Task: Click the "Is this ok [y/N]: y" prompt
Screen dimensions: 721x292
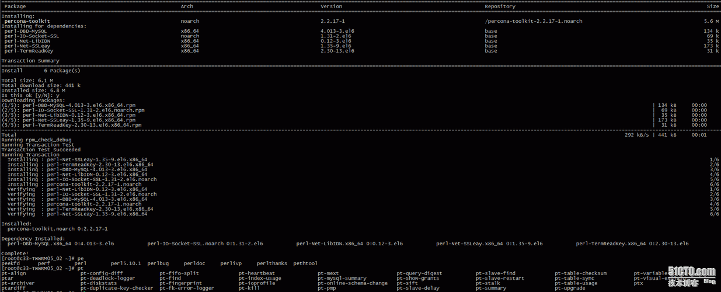Action: (x=30, y=95)
